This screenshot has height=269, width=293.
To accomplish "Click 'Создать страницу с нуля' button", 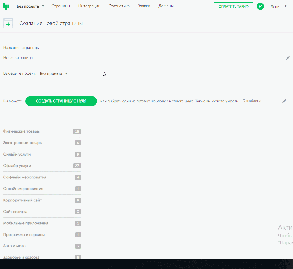I will point(61,101).
